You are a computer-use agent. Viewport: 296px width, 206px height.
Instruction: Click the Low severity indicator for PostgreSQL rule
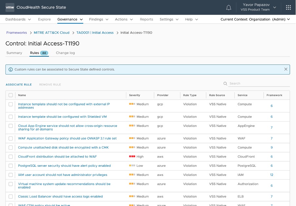tap(132, 166)
